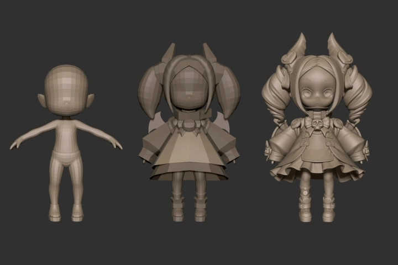The height and width of the screenshot is (265, 398).
Task: Select the detailed final sculpt character model
Action: 317,128
